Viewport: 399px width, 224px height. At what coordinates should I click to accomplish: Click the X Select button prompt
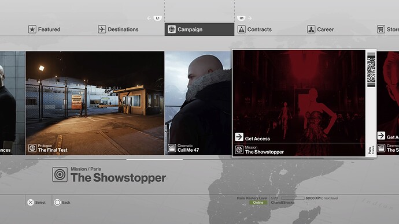point(36,203)
